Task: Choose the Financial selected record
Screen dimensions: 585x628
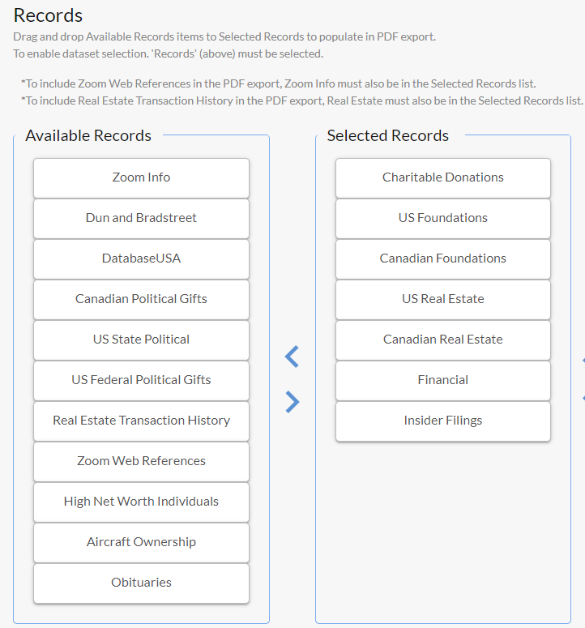Action: tap(443, 380)
